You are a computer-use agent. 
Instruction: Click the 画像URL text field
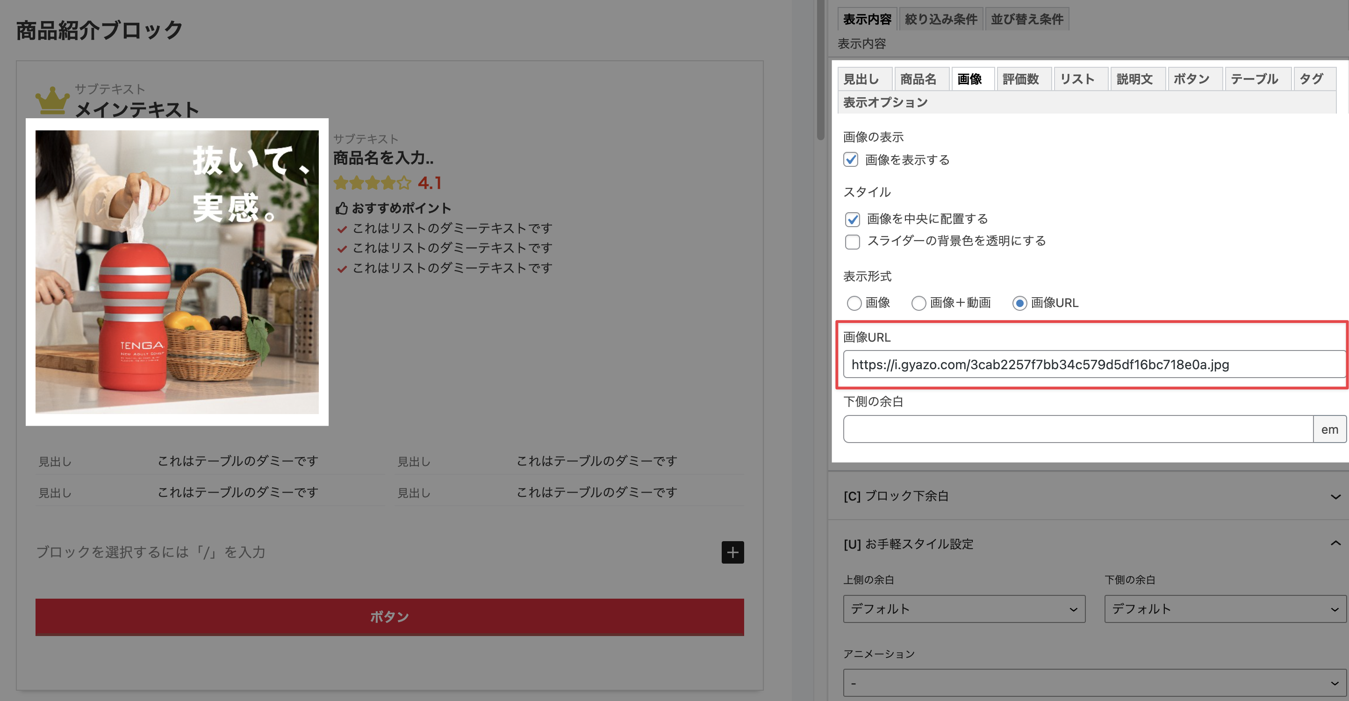(x=1094, y=365)
